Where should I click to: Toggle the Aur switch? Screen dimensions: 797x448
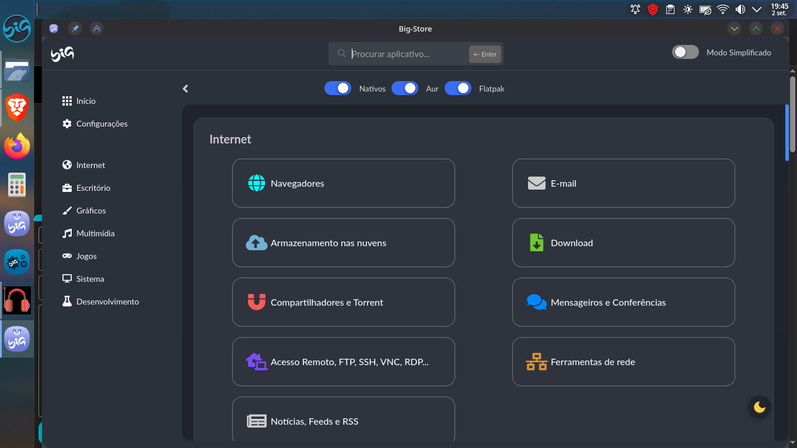click(405, 88)
